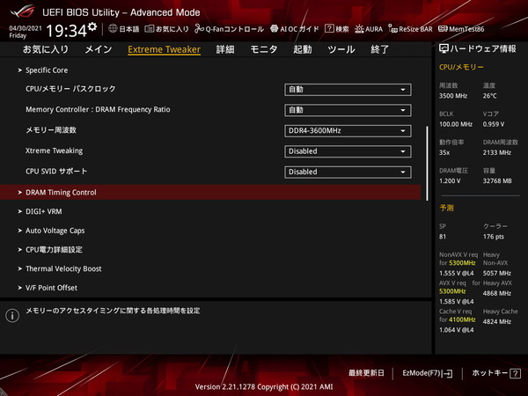Image resolution: width=528 pixels, height=396 pixels.
Task: Switch to the モニタ tab
Action: [x=264, y=50]
